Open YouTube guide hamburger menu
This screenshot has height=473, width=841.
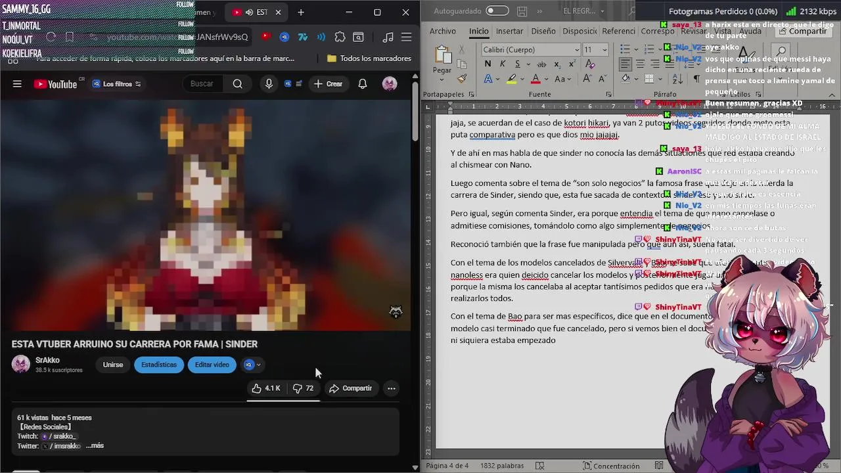(x=17, y=83)
